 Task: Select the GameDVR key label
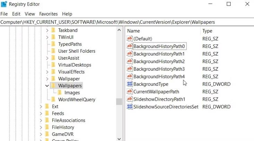click(x=63, y=134)
